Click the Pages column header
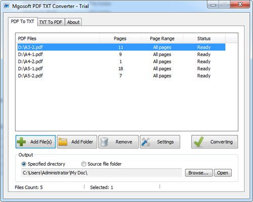The image size is (253, 202). point(120,38)
